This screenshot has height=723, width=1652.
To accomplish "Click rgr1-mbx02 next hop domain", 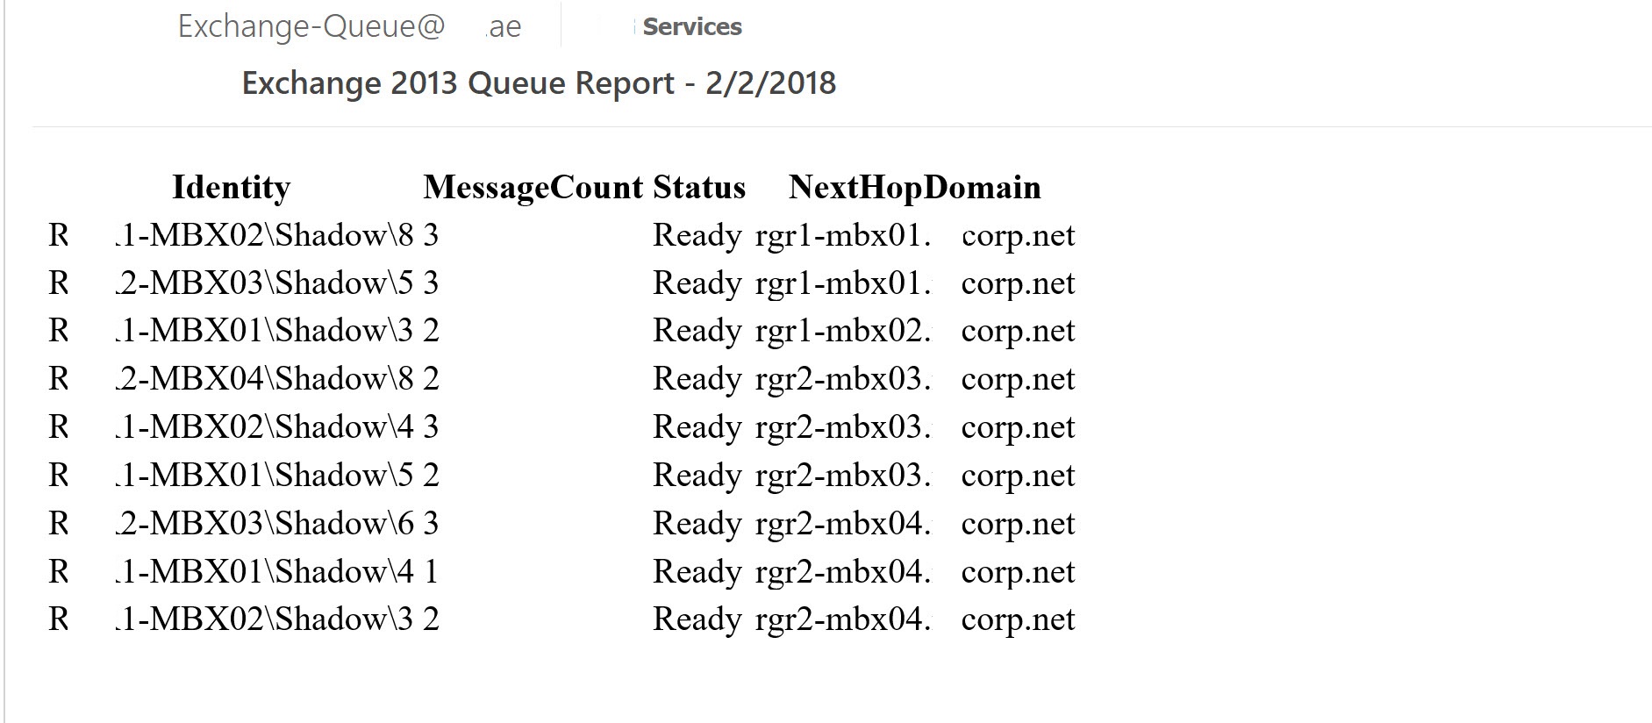I will (x=843, y=331).
